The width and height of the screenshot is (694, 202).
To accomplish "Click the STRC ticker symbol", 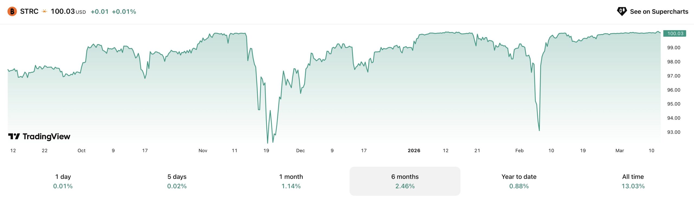I will click(29, 12).
